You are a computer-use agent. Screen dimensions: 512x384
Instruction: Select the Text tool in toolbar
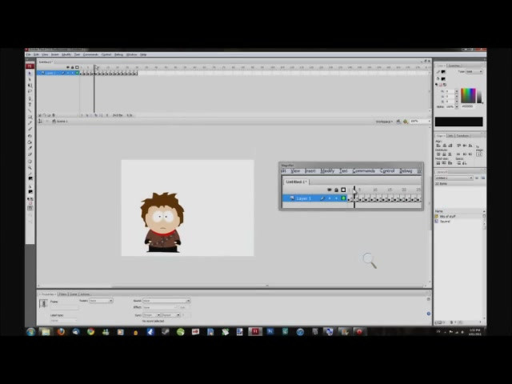coord(30,104)
